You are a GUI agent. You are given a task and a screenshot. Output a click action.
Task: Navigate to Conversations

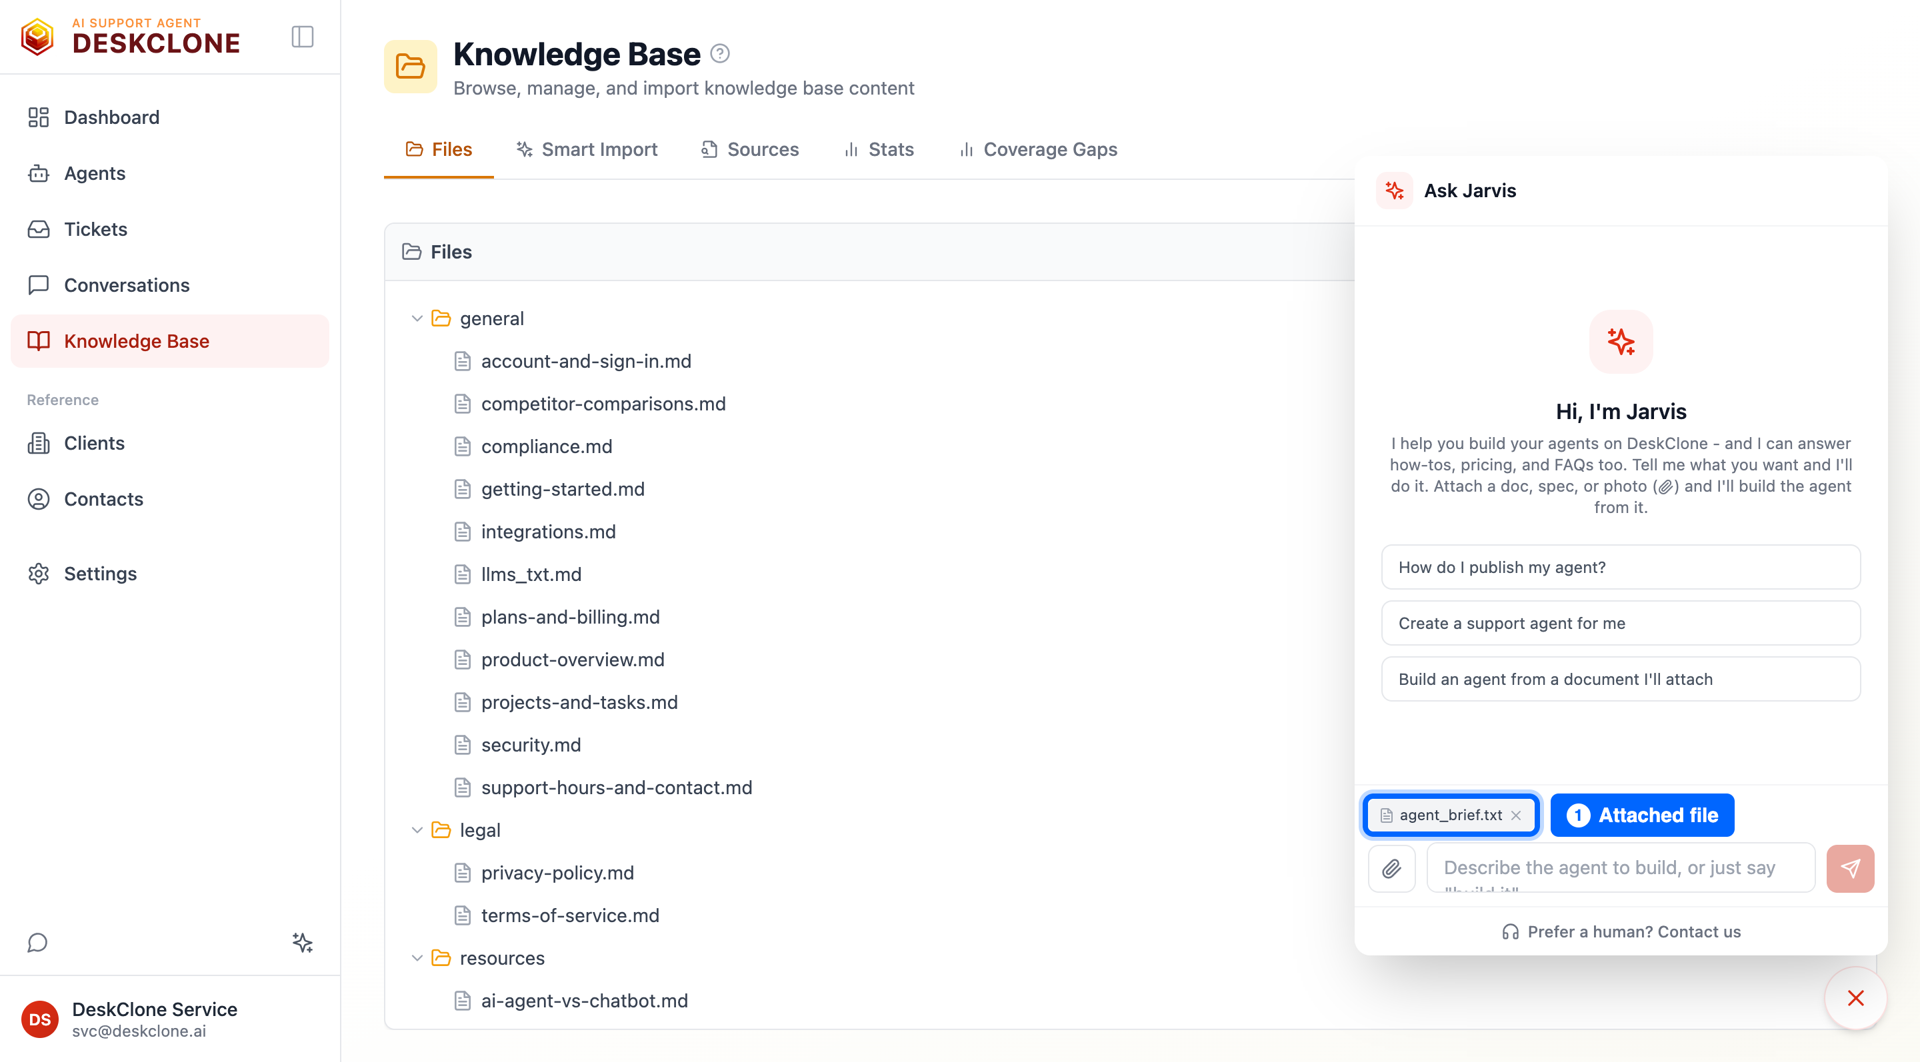170,284
